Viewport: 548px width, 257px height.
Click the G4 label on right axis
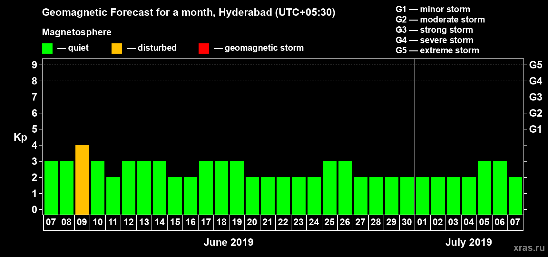click(x=535, y=81)
